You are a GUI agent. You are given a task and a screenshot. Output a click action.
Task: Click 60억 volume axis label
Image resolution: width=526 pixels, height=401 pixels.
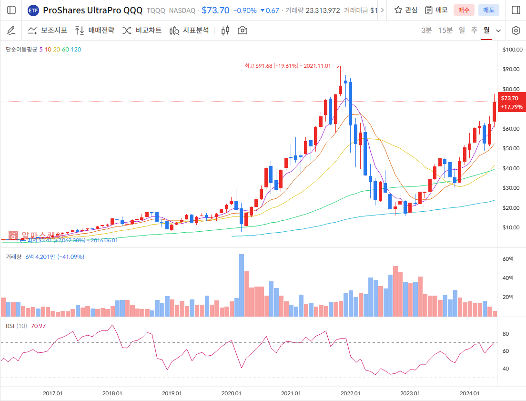point(508,259)
